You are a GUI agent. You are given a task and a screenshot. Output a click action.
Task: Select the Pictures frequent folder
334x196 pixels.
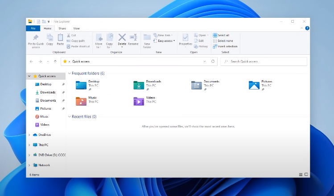point(260,85)
